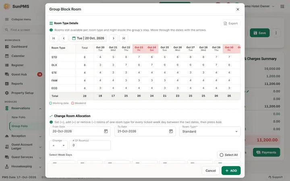
Task: Cancel the room allocation dialog
Action: 211,171
